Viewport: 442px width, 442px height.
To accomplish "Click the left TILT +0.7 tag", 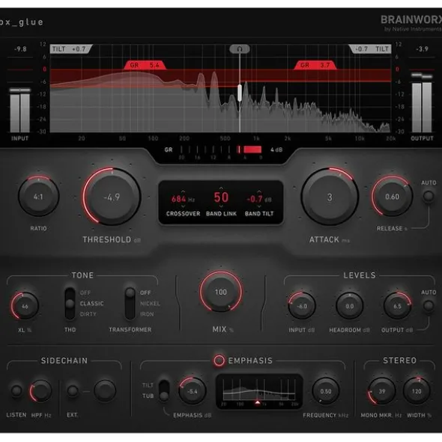I will tap(71, 49).
